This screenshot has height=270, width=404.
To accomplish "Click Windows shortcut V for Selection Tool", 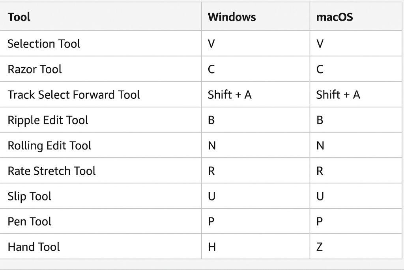I will coord(211,43).
